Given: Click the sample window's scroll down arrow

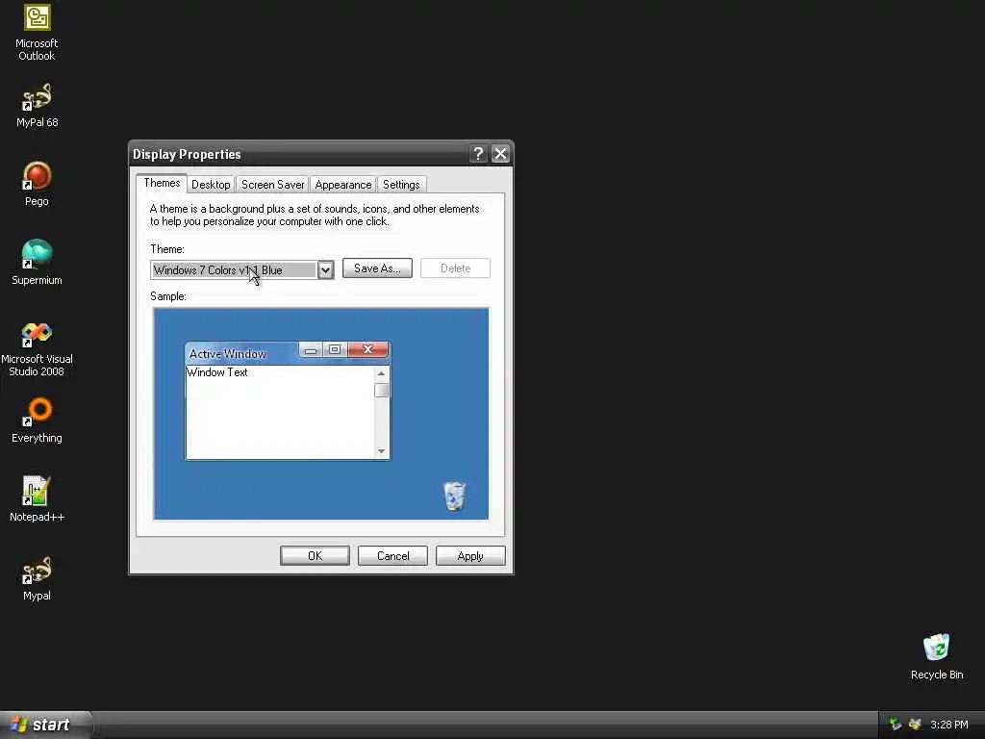Looking at the screenshot, I should pos(381,451).
